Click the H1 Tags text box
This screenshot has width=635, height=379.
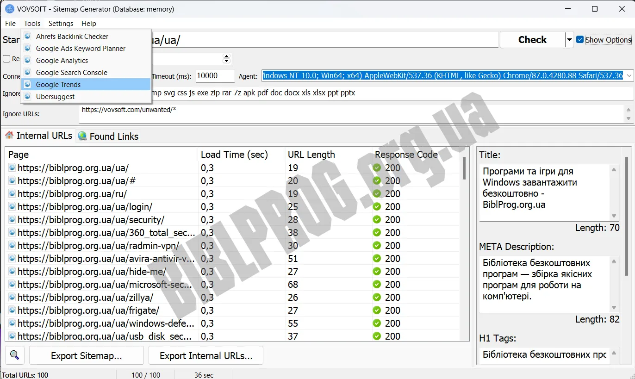(x=544, y=355)
